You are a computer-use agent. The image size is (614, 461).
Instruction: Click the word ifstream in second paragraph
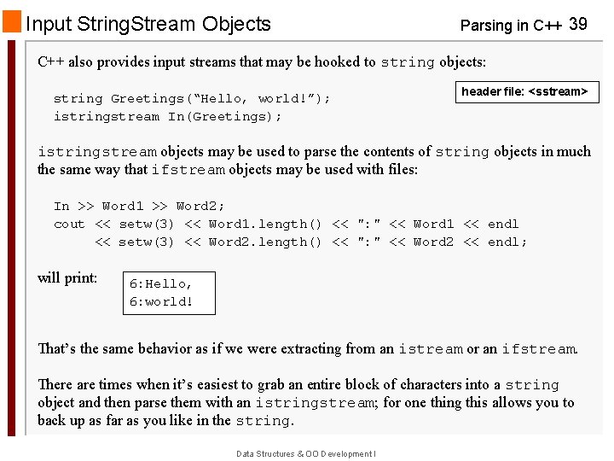(188, 169)
